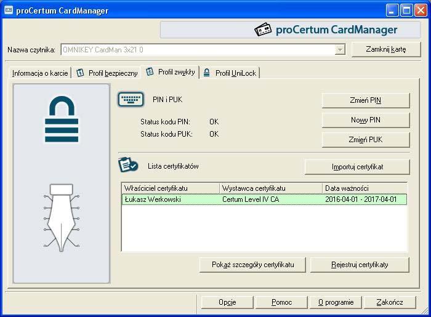Screen dimensions: 431x317
Task: Click Importuj certyfikat button
Action: (357, 167)
